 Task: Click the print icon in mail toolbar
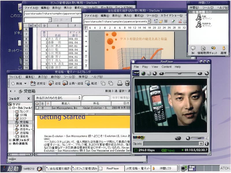[x=120, y=83]
